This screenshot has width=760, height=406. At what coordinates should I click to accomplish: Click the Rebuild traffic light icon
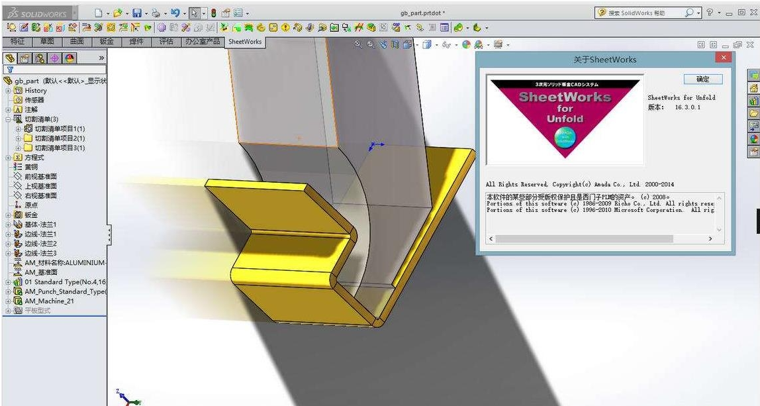pyautogui.click(x=213, y=13)
